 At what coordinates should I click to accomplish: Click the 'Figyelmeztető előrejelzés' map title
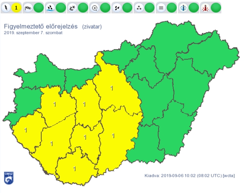point(41,26)
